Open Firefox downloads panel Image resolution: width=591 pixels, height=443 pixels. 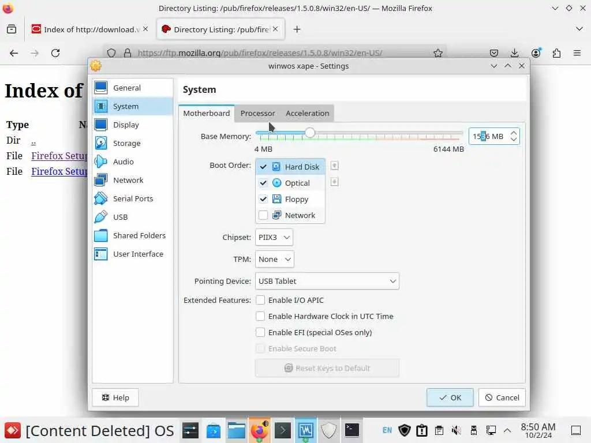[x=514, y=53]
